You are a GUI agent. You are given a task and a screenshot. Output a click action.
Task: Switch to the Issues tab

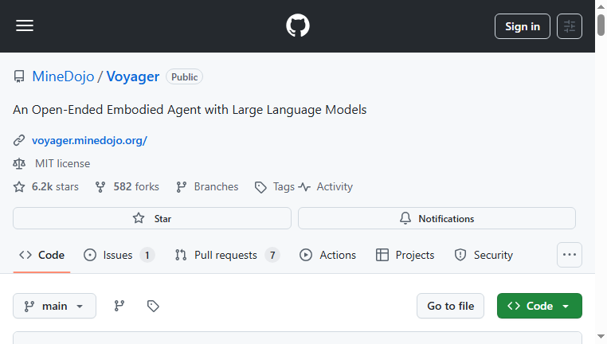pos(119,255)
